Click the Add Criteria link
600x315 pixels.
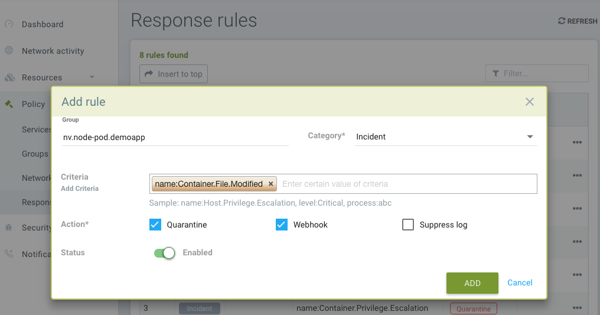point(80,189)
